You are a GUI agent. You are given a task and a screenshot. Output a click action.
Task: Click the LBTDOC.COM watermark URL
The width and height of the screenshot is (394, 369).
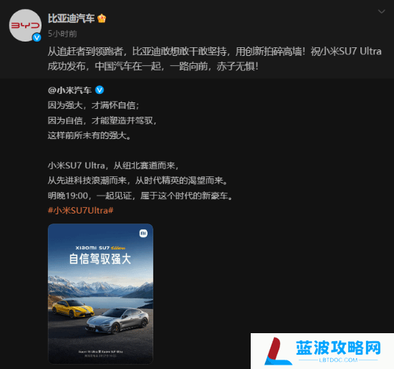point(338,360)
